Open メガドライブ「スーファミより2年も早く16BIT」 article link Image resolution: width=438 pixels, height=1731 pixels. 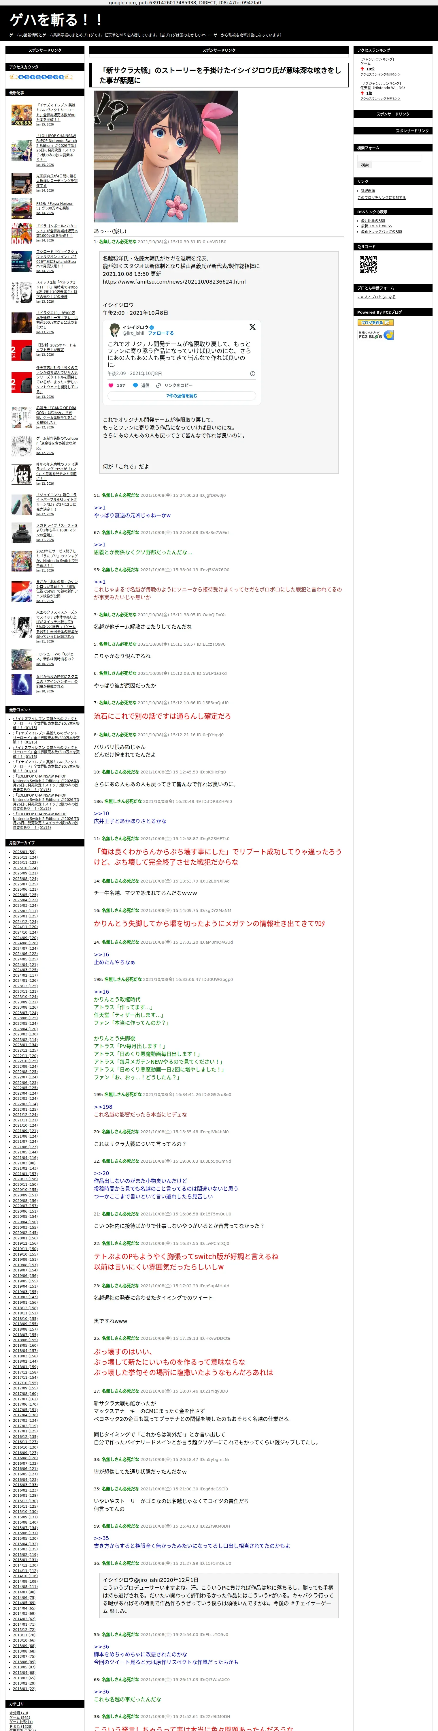57,530
